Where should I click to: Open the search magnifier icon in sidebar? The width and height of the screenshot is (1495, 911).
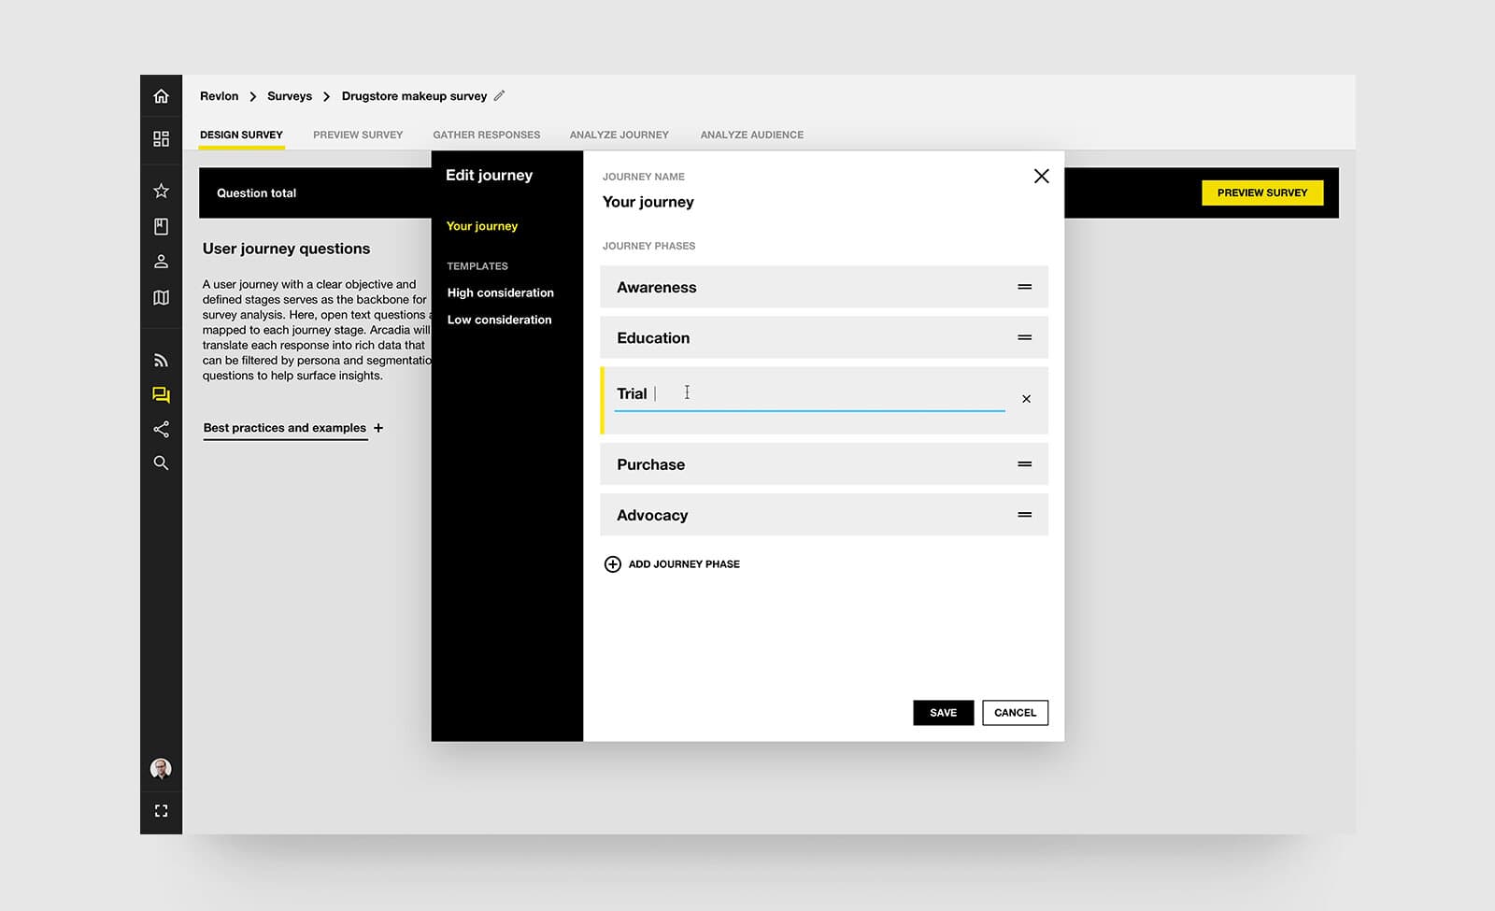click(x=161, y=463)
